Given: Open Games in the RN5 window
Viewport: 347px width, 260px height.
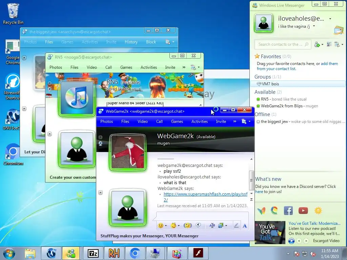Looking at the screenshot, I should 126,67.
